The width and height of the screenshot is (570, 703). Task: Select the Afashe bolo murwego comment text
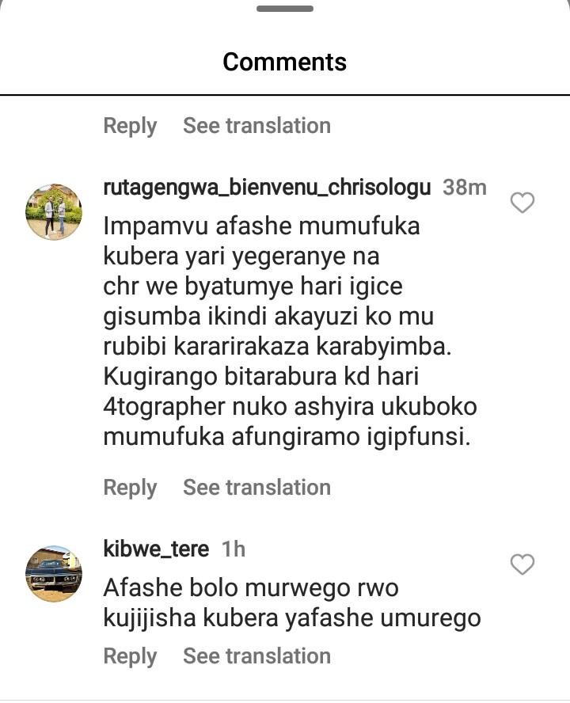292,602
